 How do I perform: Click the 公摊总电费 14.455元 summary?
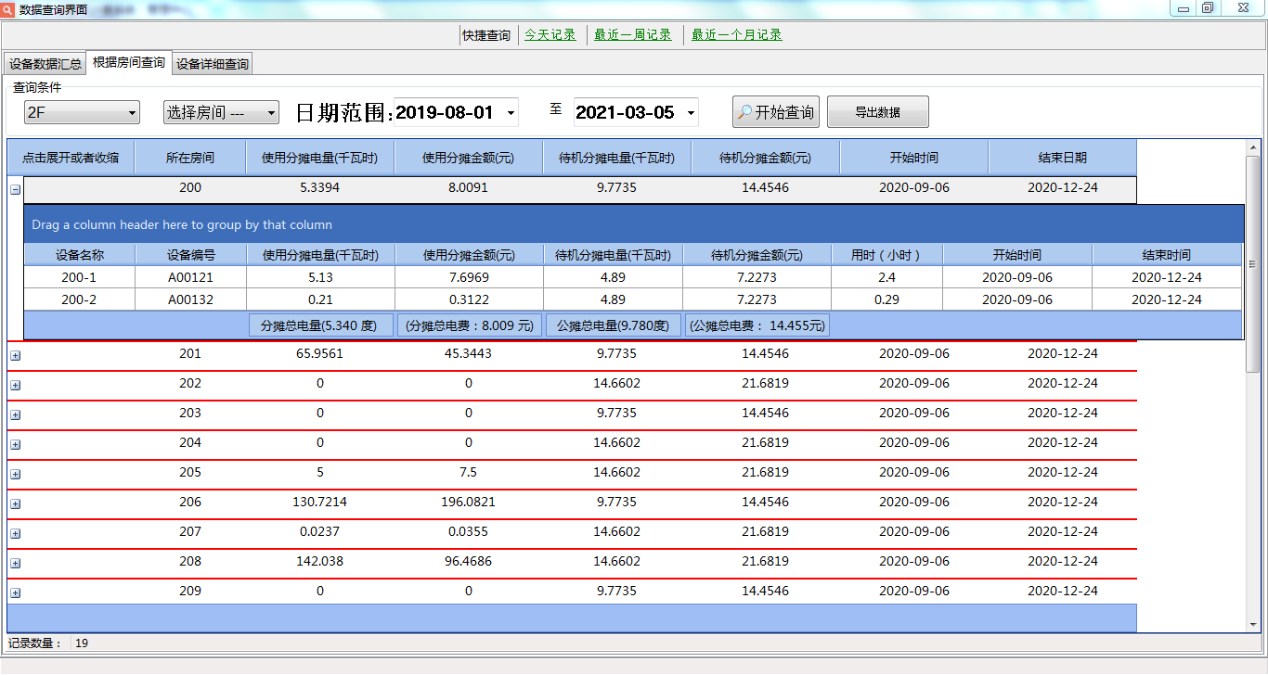(757, 325)
